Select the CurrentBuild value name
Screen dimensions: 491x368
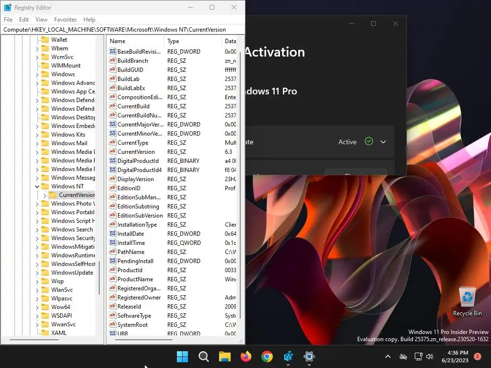133,106
